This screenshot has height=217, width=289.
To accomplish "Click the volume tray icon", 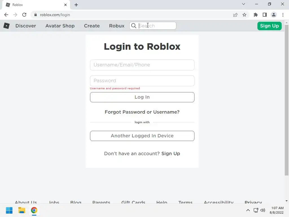I will click(x=263, y=210).
